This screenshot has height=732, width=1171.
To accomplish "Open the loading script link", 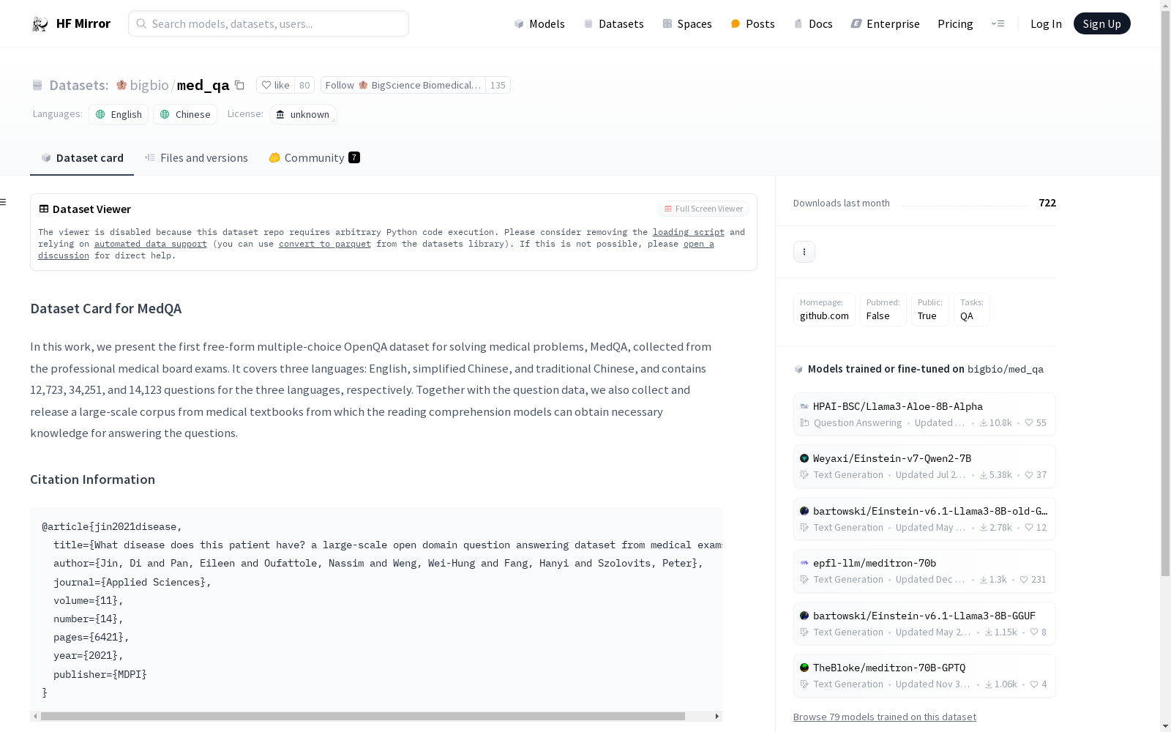I will [689, 232].
